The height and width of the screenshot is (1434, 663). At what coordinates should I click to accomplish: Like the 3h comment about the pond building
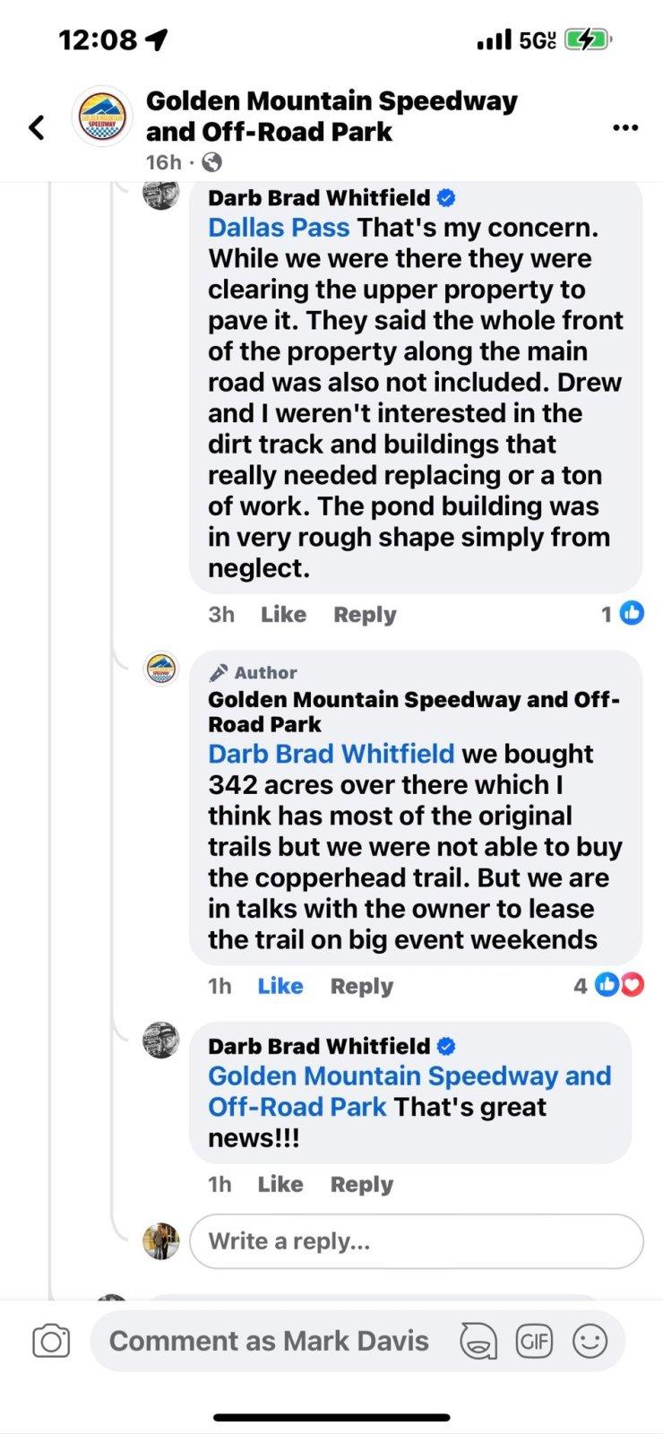283,614
